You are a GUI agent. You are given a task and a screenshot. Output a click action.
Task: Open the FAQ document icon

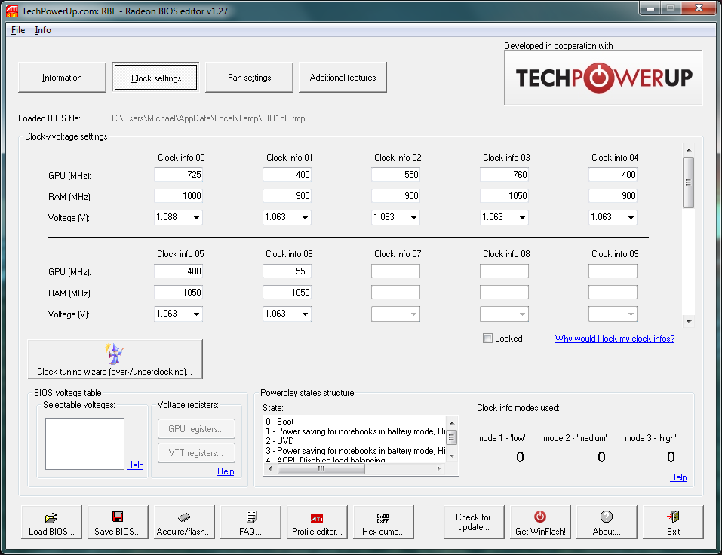(251, 517)
